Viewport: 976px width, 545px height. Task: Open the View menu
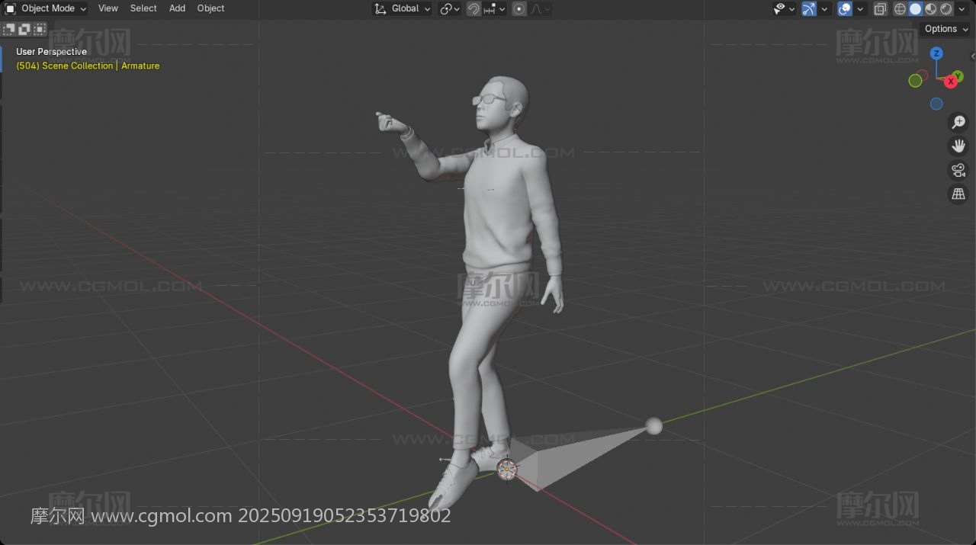click(x=108, y=8)
